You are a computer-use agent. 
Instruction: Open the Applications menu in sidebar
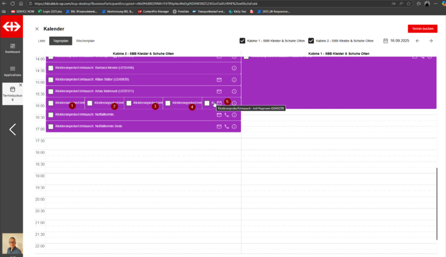[12, 71]
